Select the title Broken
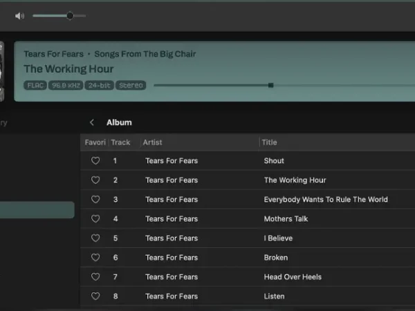The image size is (415, 311). (276, 258)
